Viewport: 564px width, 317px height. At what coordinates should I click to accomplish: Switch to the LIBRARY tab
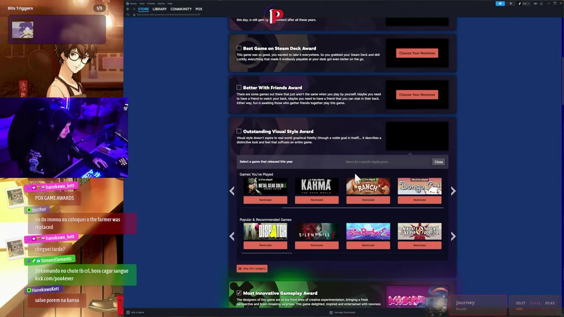point(160,9)
